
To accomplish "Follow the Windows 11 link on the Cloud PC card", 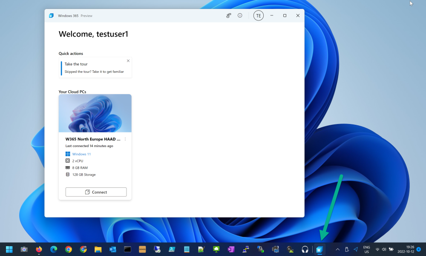I will point(81,154).
